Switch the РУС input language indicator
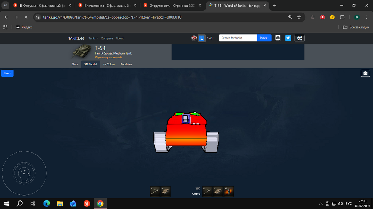Screen dimensions: 373x209 (x=348, y=203)
